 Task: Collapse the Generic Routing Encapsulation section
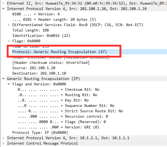pyautogui.click(x=3, y=79)
